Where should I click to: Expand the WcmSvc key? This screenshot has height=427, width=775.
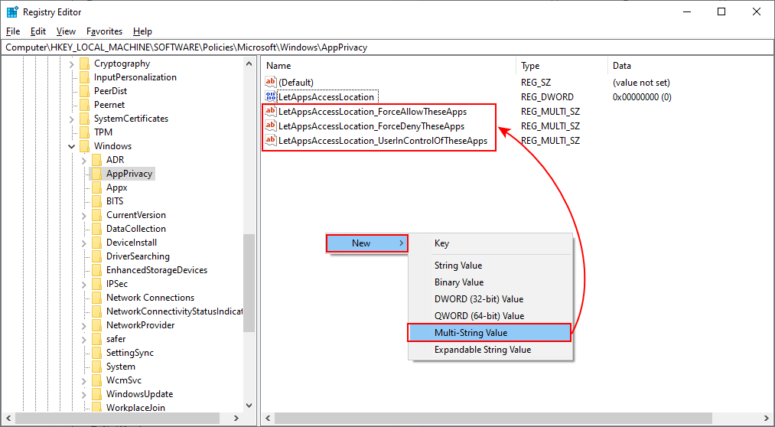[84, 381]
